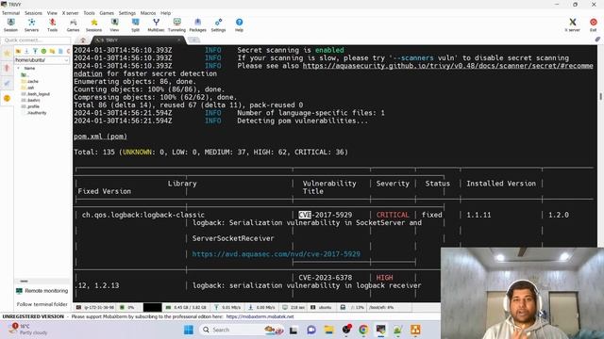Activate the MultiExec toolbar icon

point(156,25)
